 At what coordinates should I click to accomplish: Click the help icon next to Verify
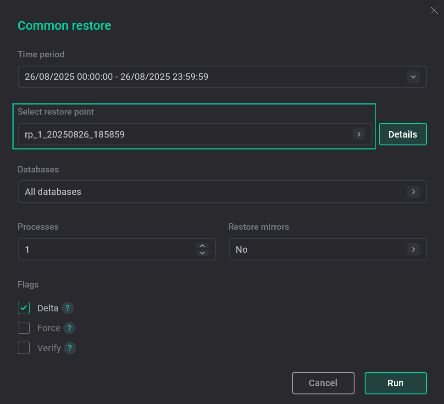coord(70,349)
